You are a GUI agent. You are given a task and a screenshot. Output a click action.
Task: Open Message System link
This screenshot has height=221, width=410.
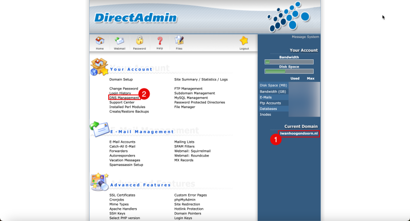[305, 37]
